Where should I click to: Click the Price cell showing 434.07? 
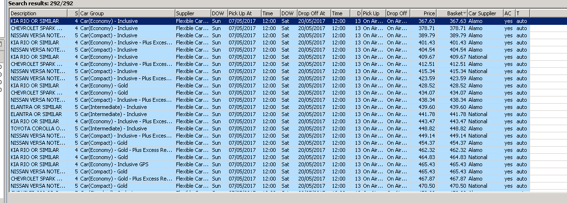pos(423,93)
